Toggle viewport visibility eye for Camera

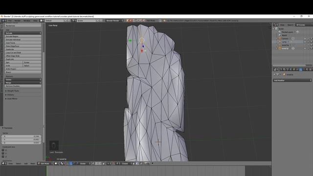point(305,39)
